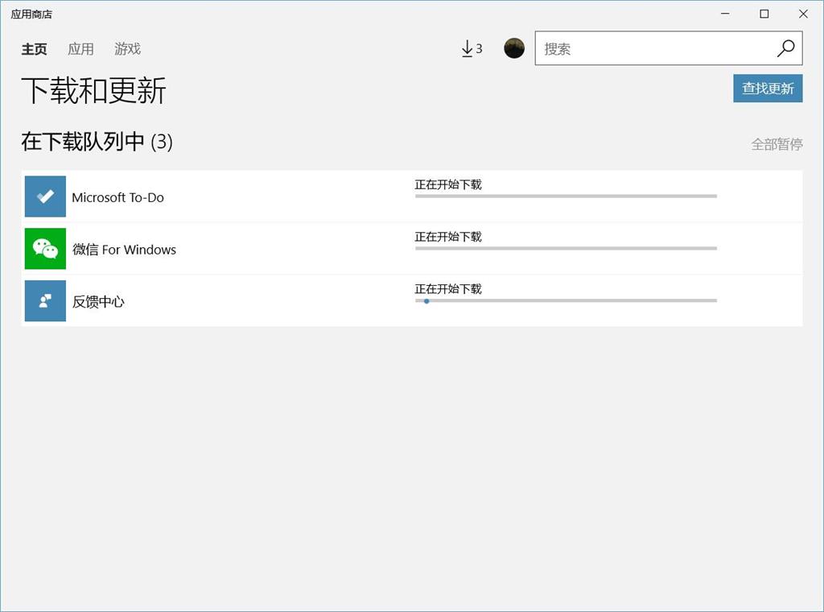The height and width of the screenshot is (612, 824).
Task: Click the 反馈中心 app name
Action: coord(98,302)
